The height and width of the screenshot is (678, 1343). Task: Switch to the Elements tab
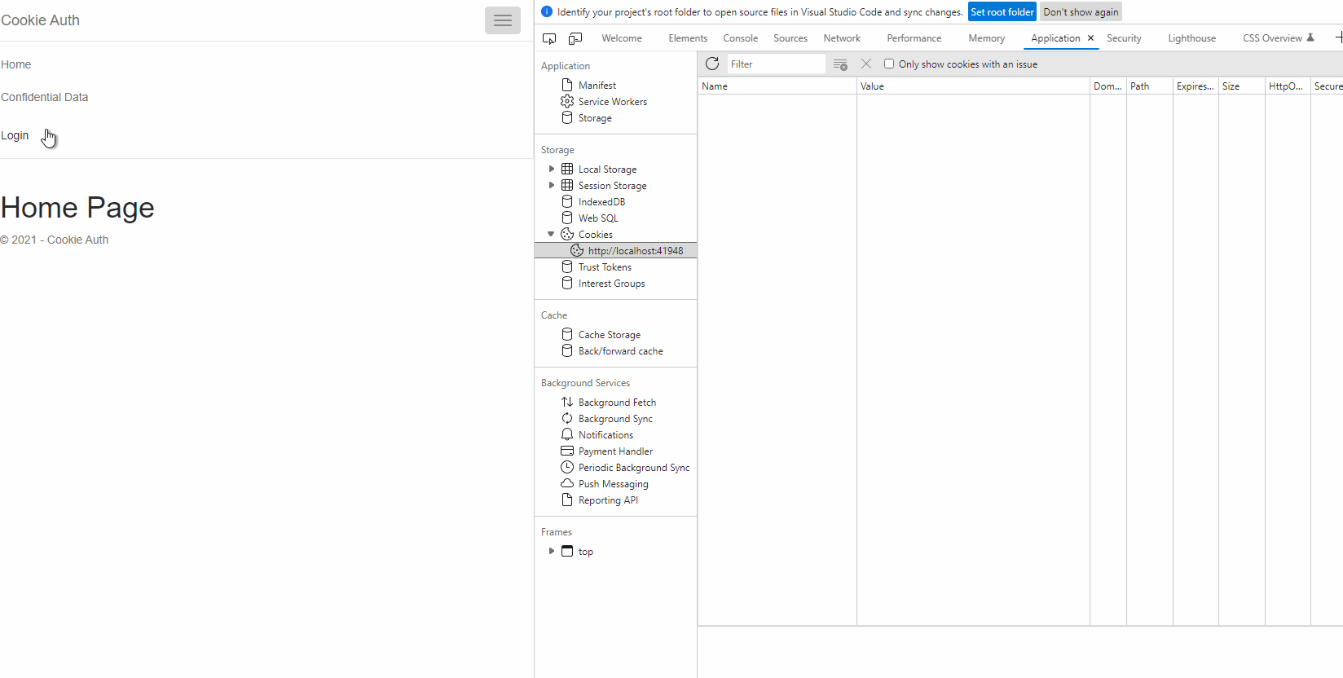688,38
